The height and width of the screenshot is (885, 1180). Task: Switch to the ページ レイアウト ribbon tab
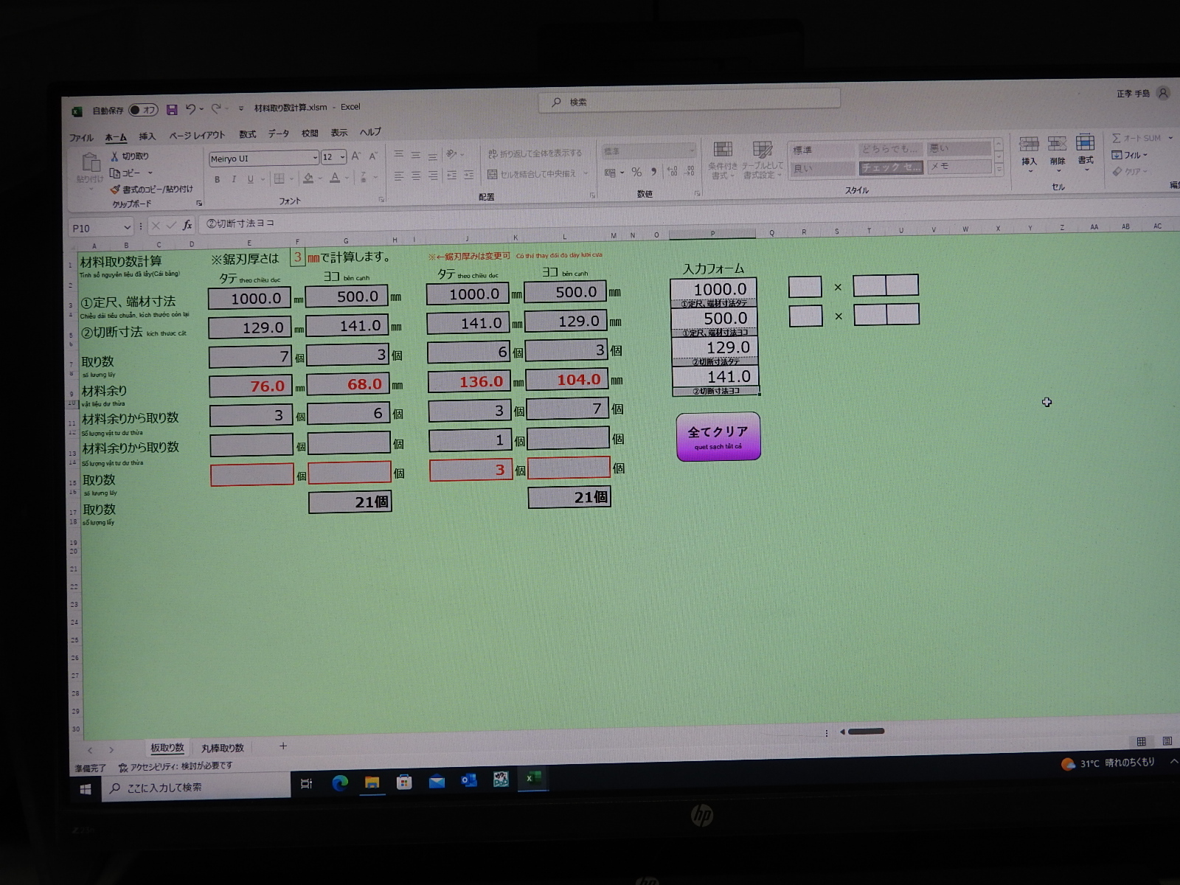pos(197,136)
